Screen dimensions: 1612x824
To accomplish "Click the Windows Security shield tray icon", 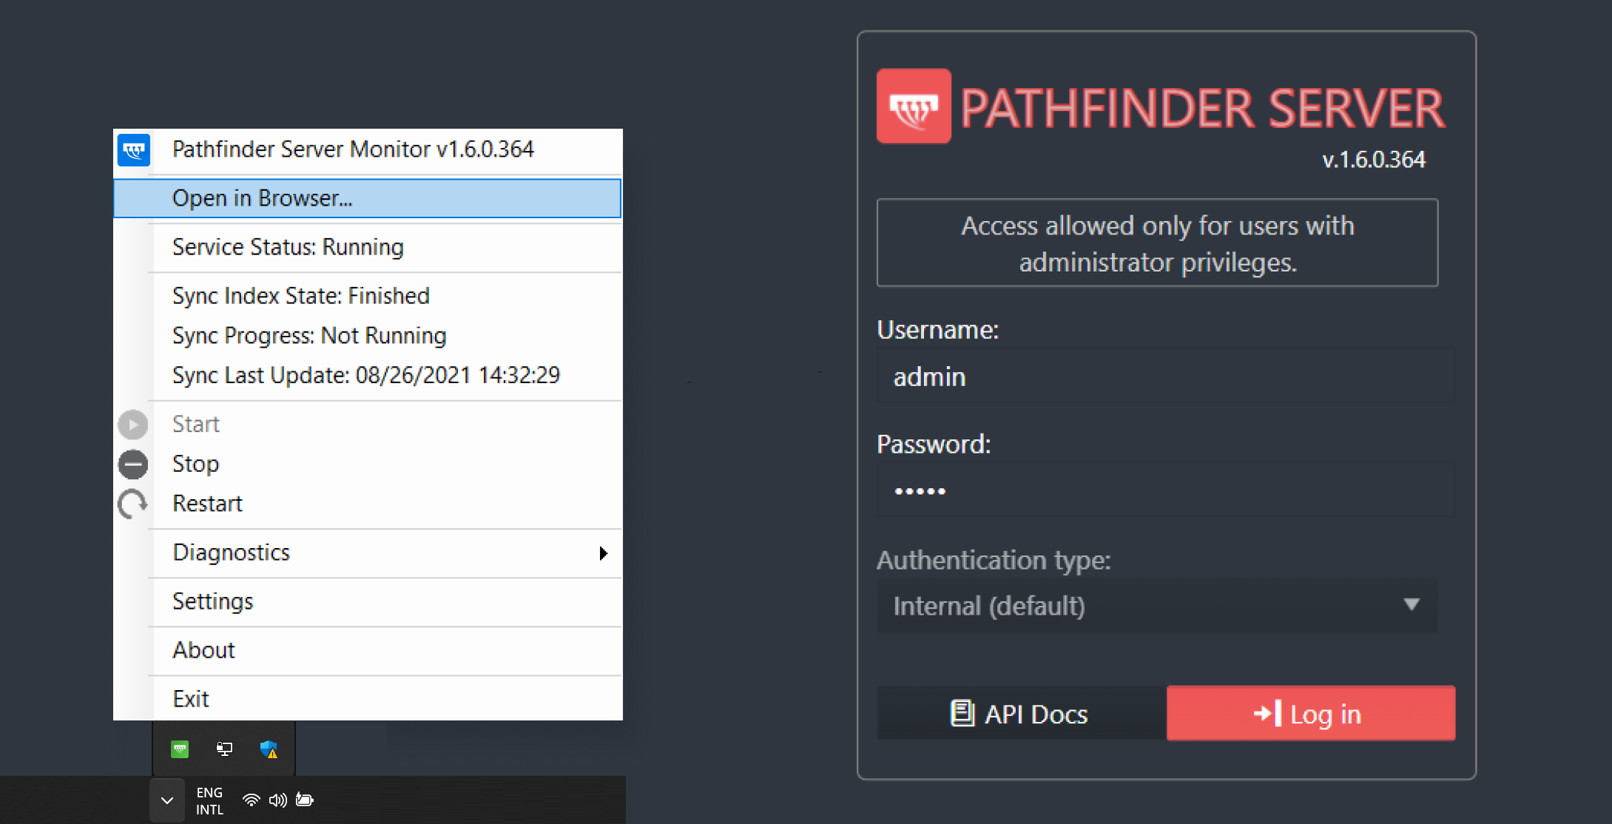I will pyautogui.click(x=269, y=749).
